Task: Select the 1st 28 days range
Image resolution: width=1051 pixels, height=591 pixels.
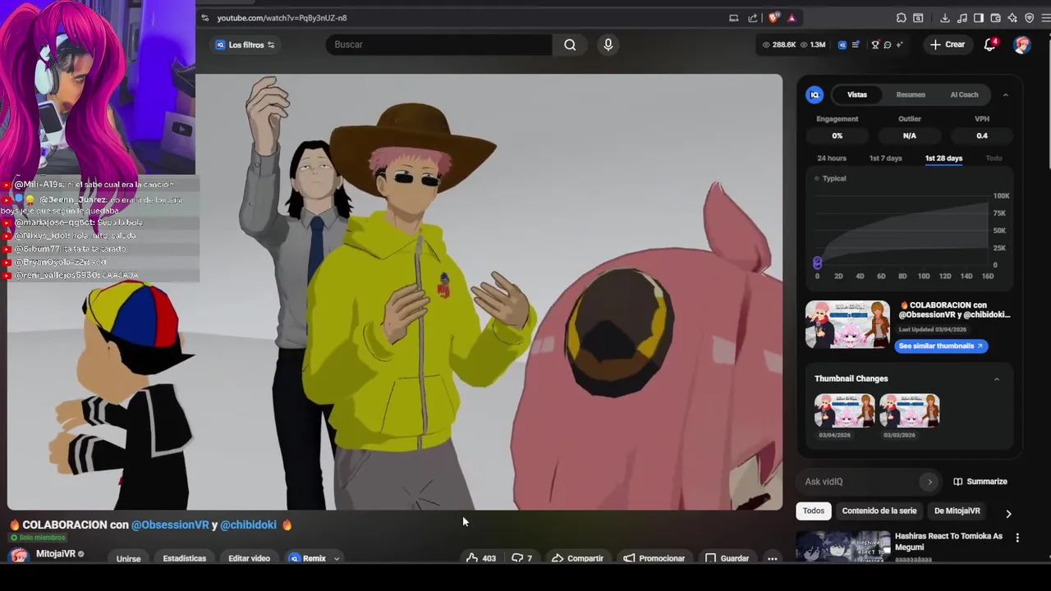Action: pyautogui.click(x=943, y=158)
